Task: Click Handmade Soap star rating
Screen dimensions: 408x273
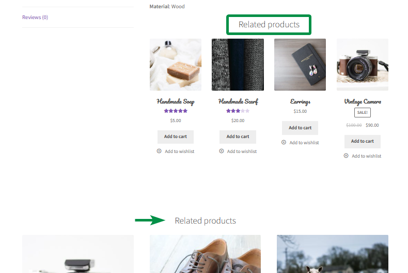Action: [x=176, y=111]
